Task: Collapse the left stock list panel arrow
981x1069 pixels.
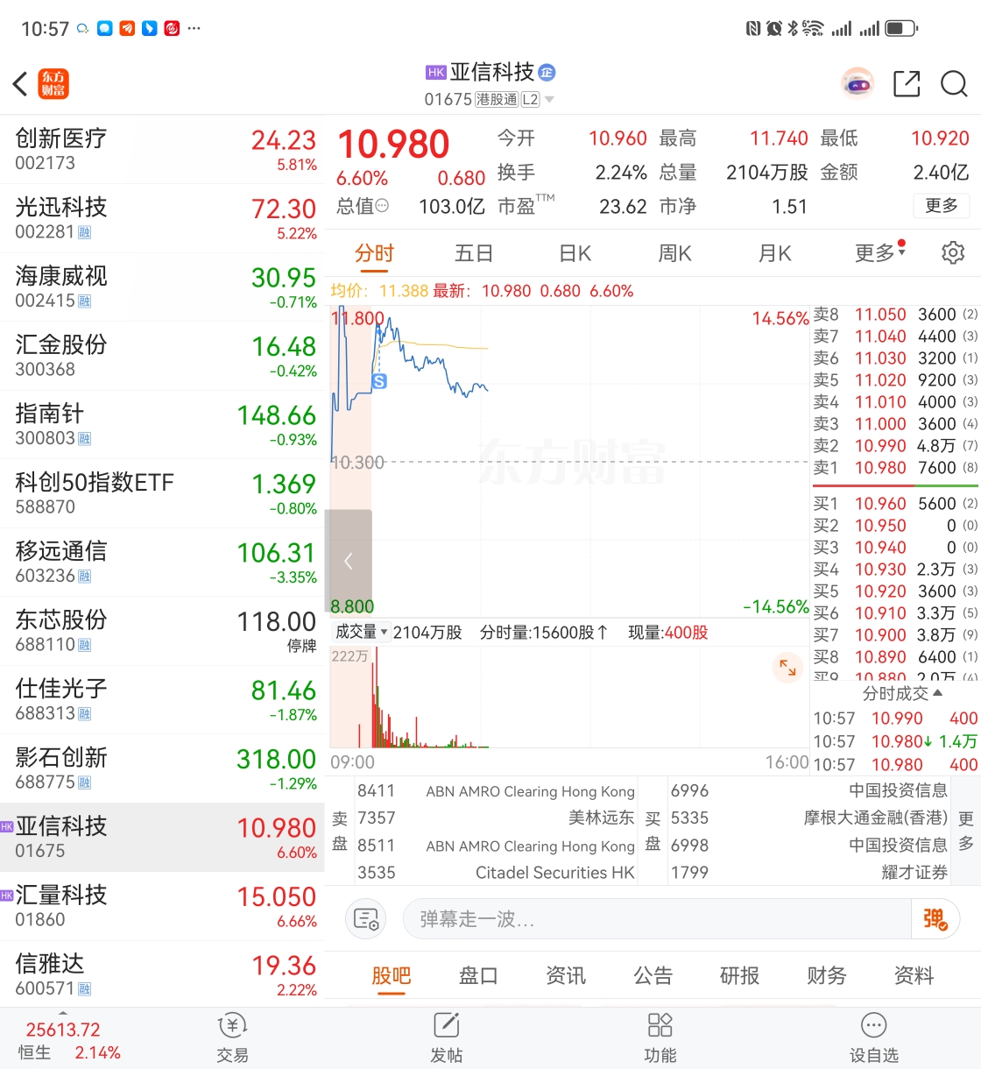Action: point(349,562)
